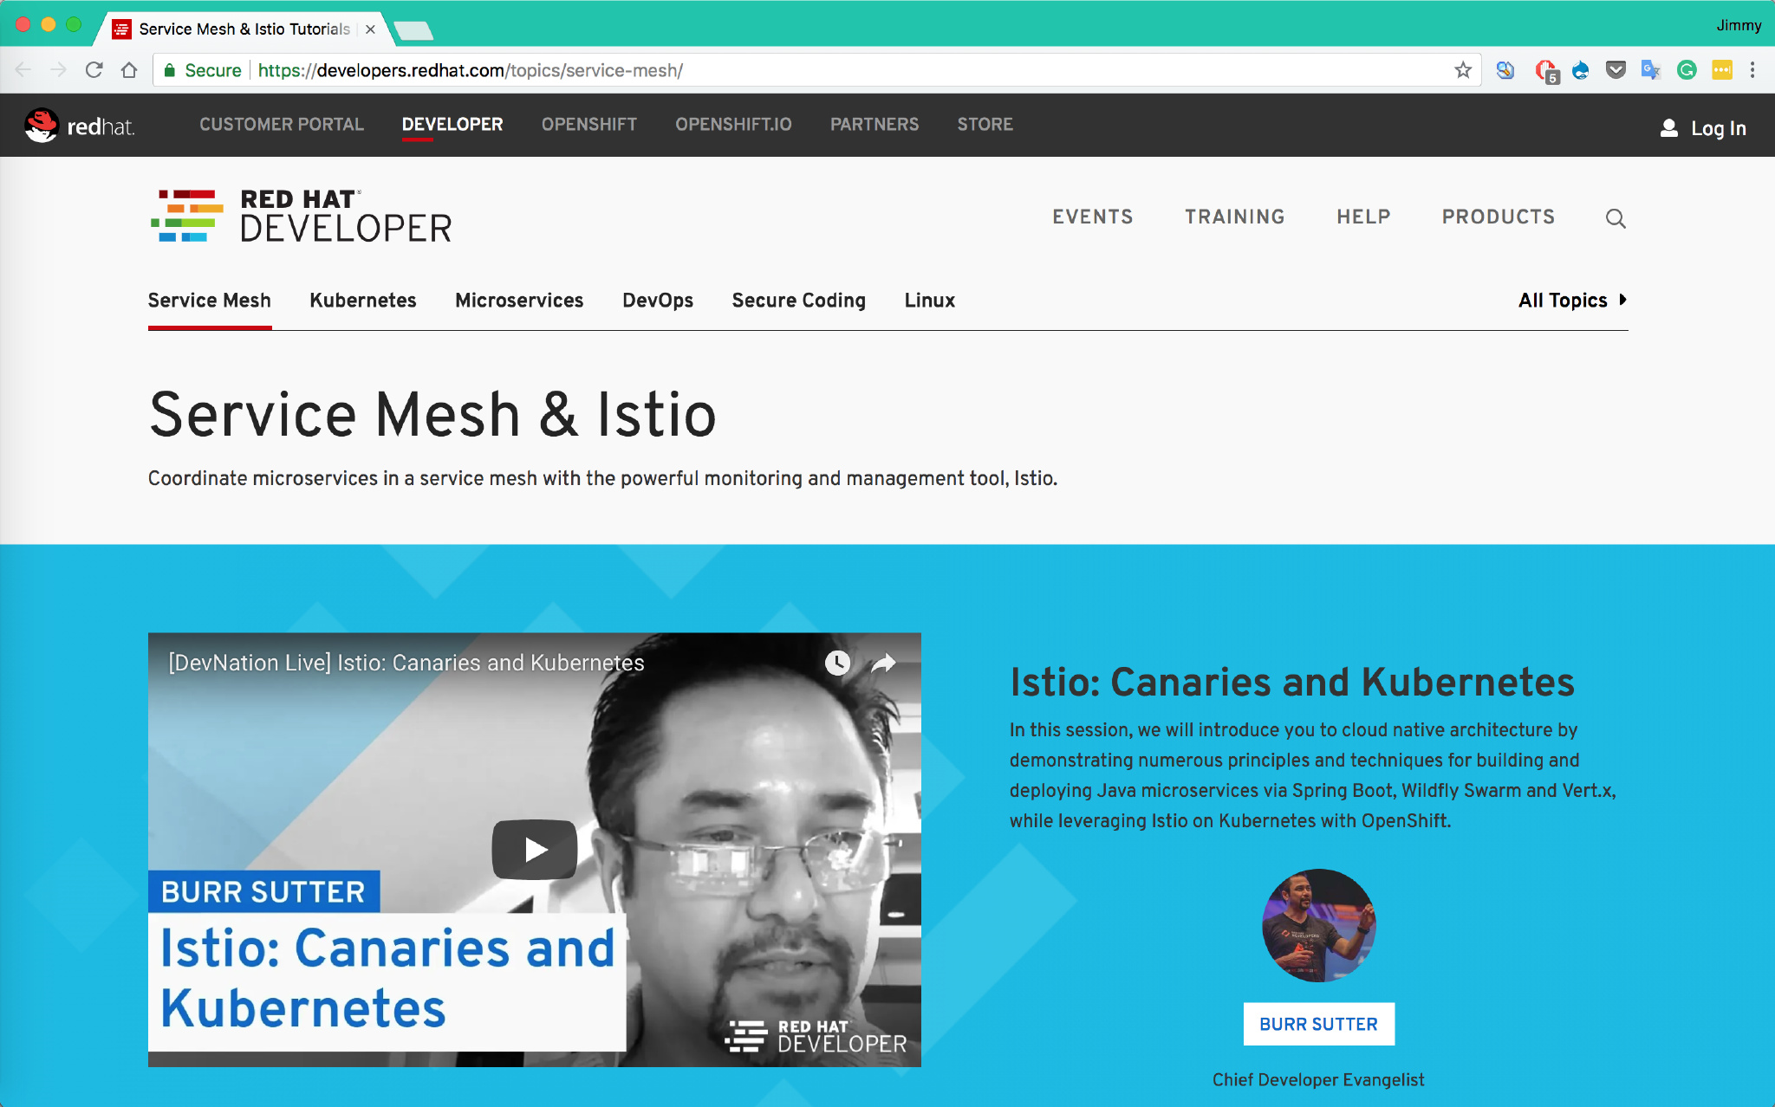Bookmark this page with the star
The height and width of the screenshot is (1107, 1775).
(x=1463, y=70)
